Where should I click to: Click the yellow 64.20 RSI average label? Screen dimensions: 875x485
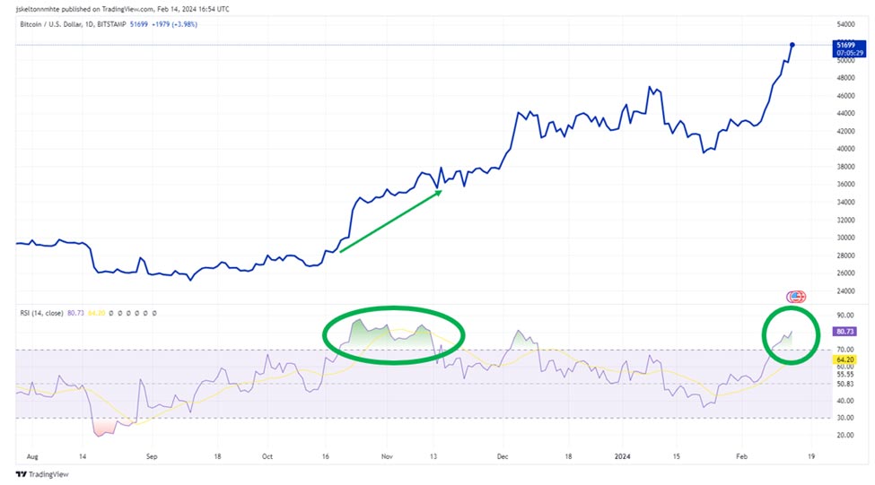[844, 359]
